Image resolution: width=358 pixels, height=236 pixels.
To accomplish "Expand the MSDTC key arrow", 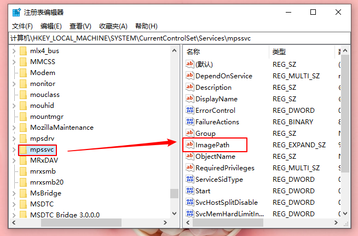I will [x=14, y=204].
